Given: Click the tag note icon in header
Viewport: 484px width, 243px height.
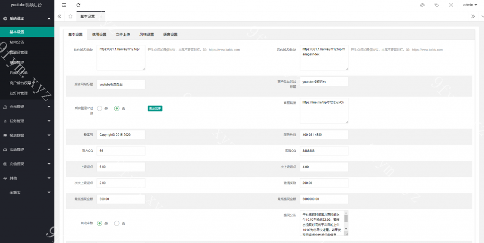Looking at the screenshot, I should click(x=436, y=5).
